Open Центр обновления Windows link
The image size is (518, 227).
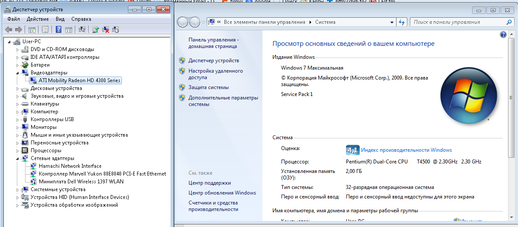tap(222, 193)
